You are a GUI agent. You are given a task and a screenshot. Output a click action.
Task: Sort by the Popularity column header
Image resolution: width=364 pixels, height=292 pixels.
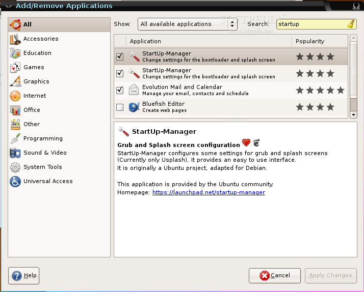pyautogui.click(x=320, y=41)
